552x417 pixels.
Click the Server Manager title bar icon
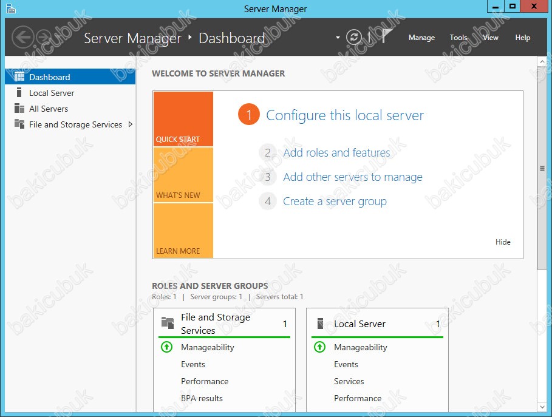point(11,8)
